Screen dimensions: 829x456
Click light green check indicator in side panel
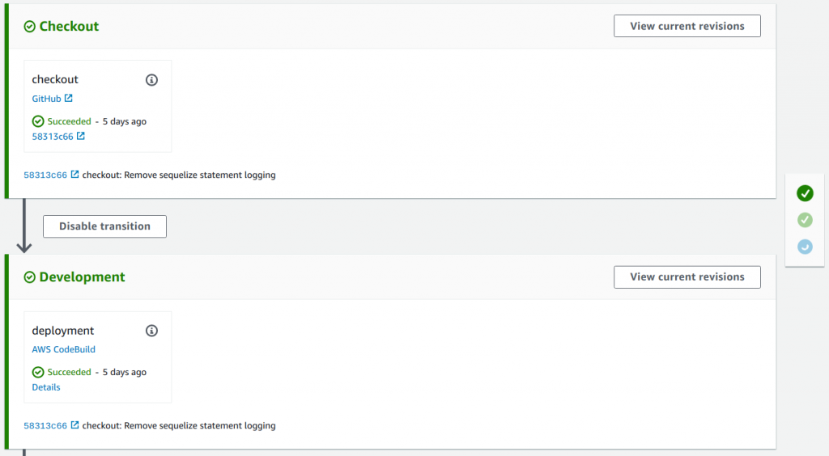[805, 220]
